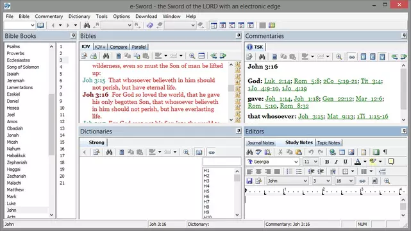Screen dimensions: 411x231
Task: Click the Bibles panel vertical scrollbar thumb
Action: point(231,88)
